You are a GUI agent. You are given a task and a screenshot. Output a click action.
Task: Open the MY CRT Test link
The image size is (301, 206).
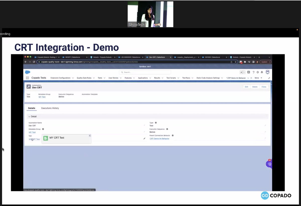[34, 139]
